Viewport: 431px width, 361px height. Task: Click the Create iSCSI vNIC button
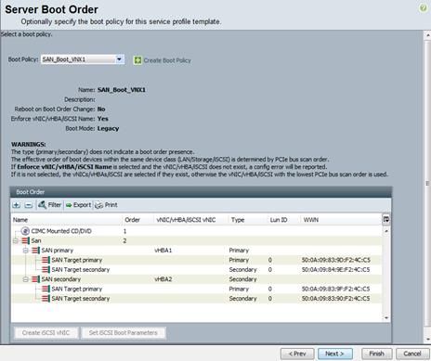tap(46, 333)
